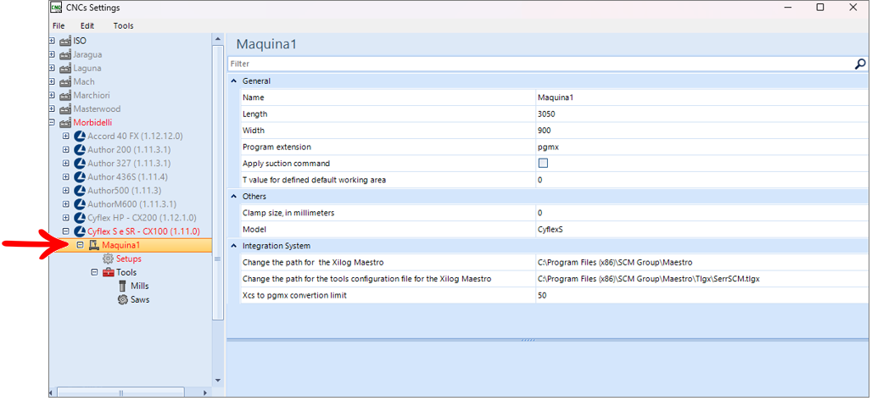Click the AuthorM600 model icon
Viewport: 872px width, 401px height.
[x=80, y=204]
